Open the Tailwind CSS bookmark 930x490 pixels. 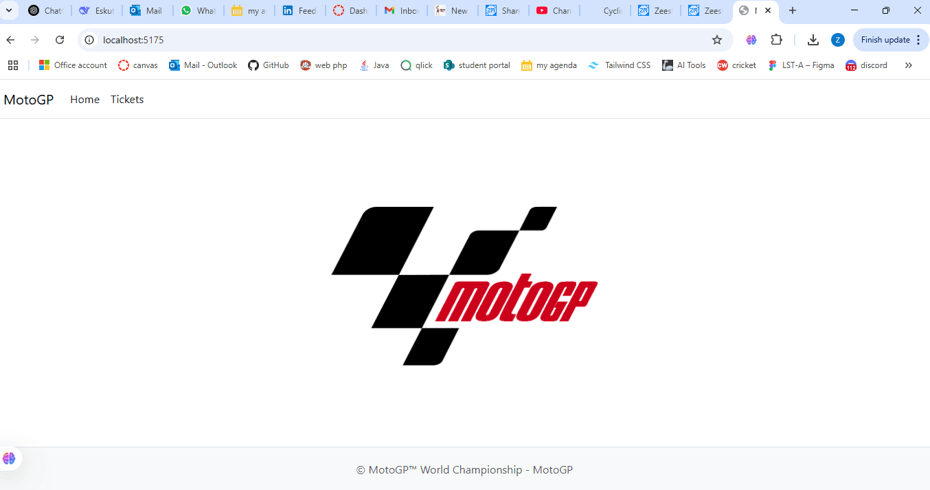[620, 65]
